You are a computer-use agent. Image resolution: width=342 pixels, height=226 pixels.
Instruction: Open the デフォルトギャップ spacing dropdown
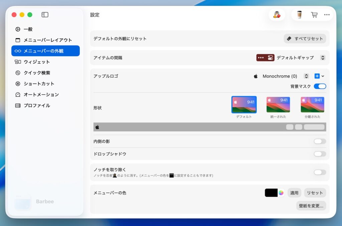[323, 58]
